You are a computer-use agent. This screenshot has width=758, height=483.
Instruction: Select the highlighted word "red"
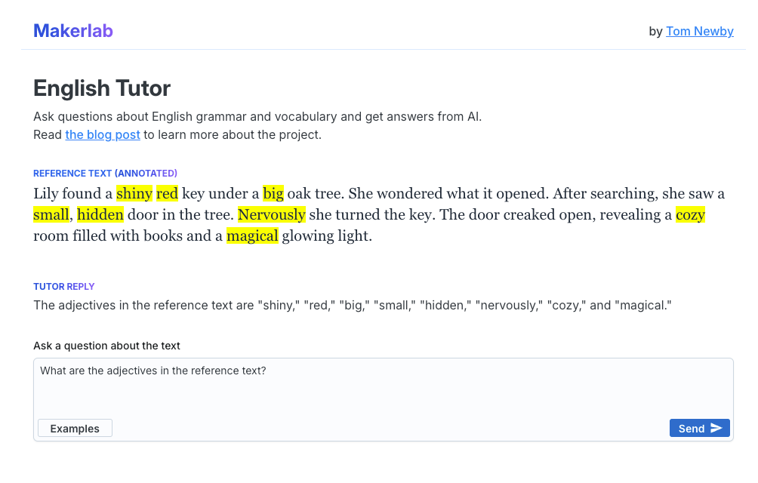click(x=167, y=194)
